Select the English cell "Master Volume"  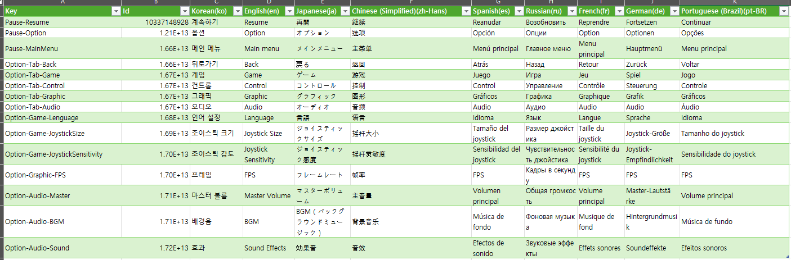[268, 196]
